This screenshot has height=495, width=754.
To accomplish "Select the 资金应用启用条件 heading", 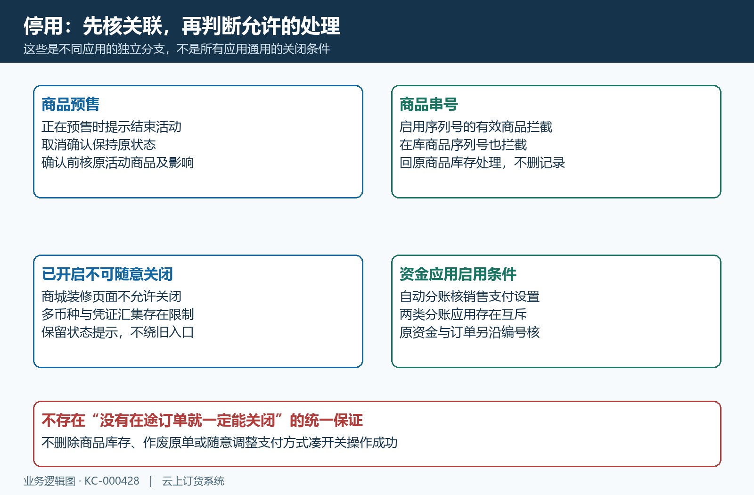I will tap(458, 274).
